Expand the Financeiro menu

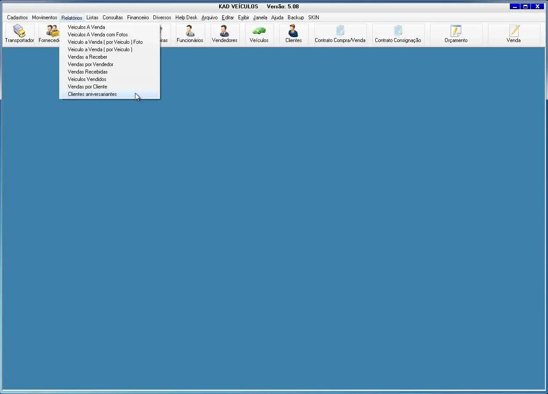coord(138,18)
